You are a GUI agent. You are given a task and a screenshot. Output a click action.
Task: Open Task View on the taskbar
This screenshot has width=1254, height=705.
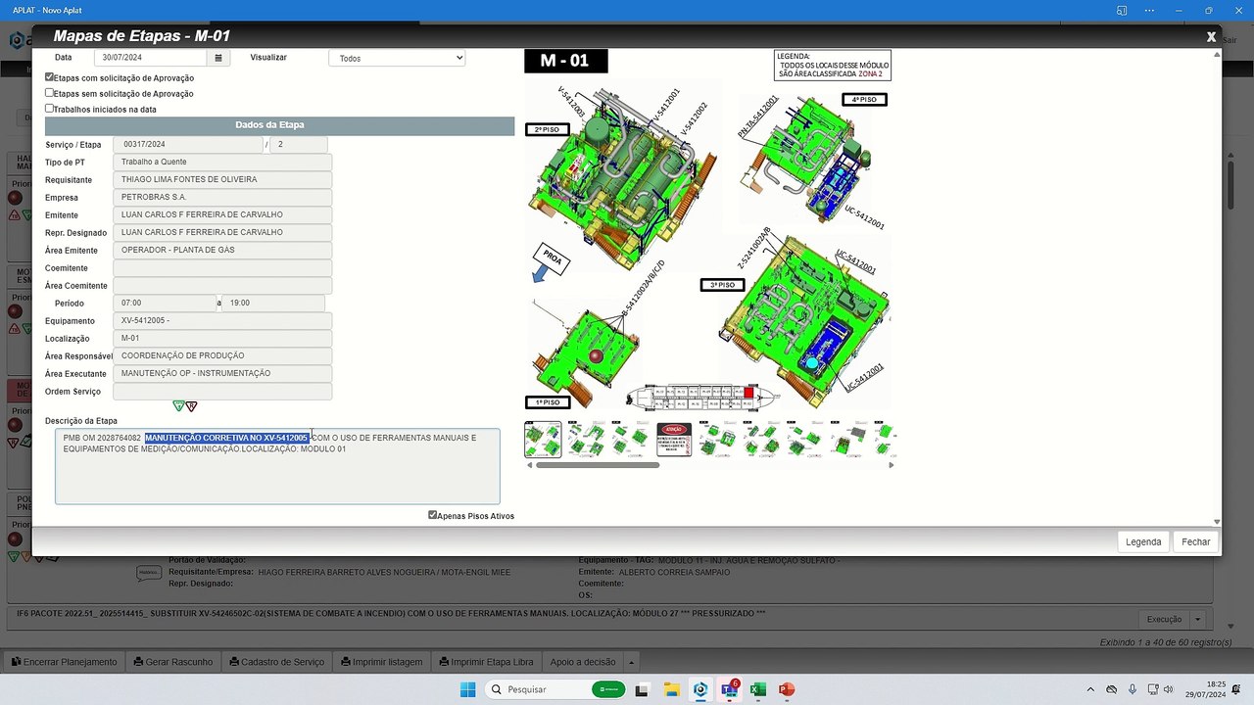[642, 689]
